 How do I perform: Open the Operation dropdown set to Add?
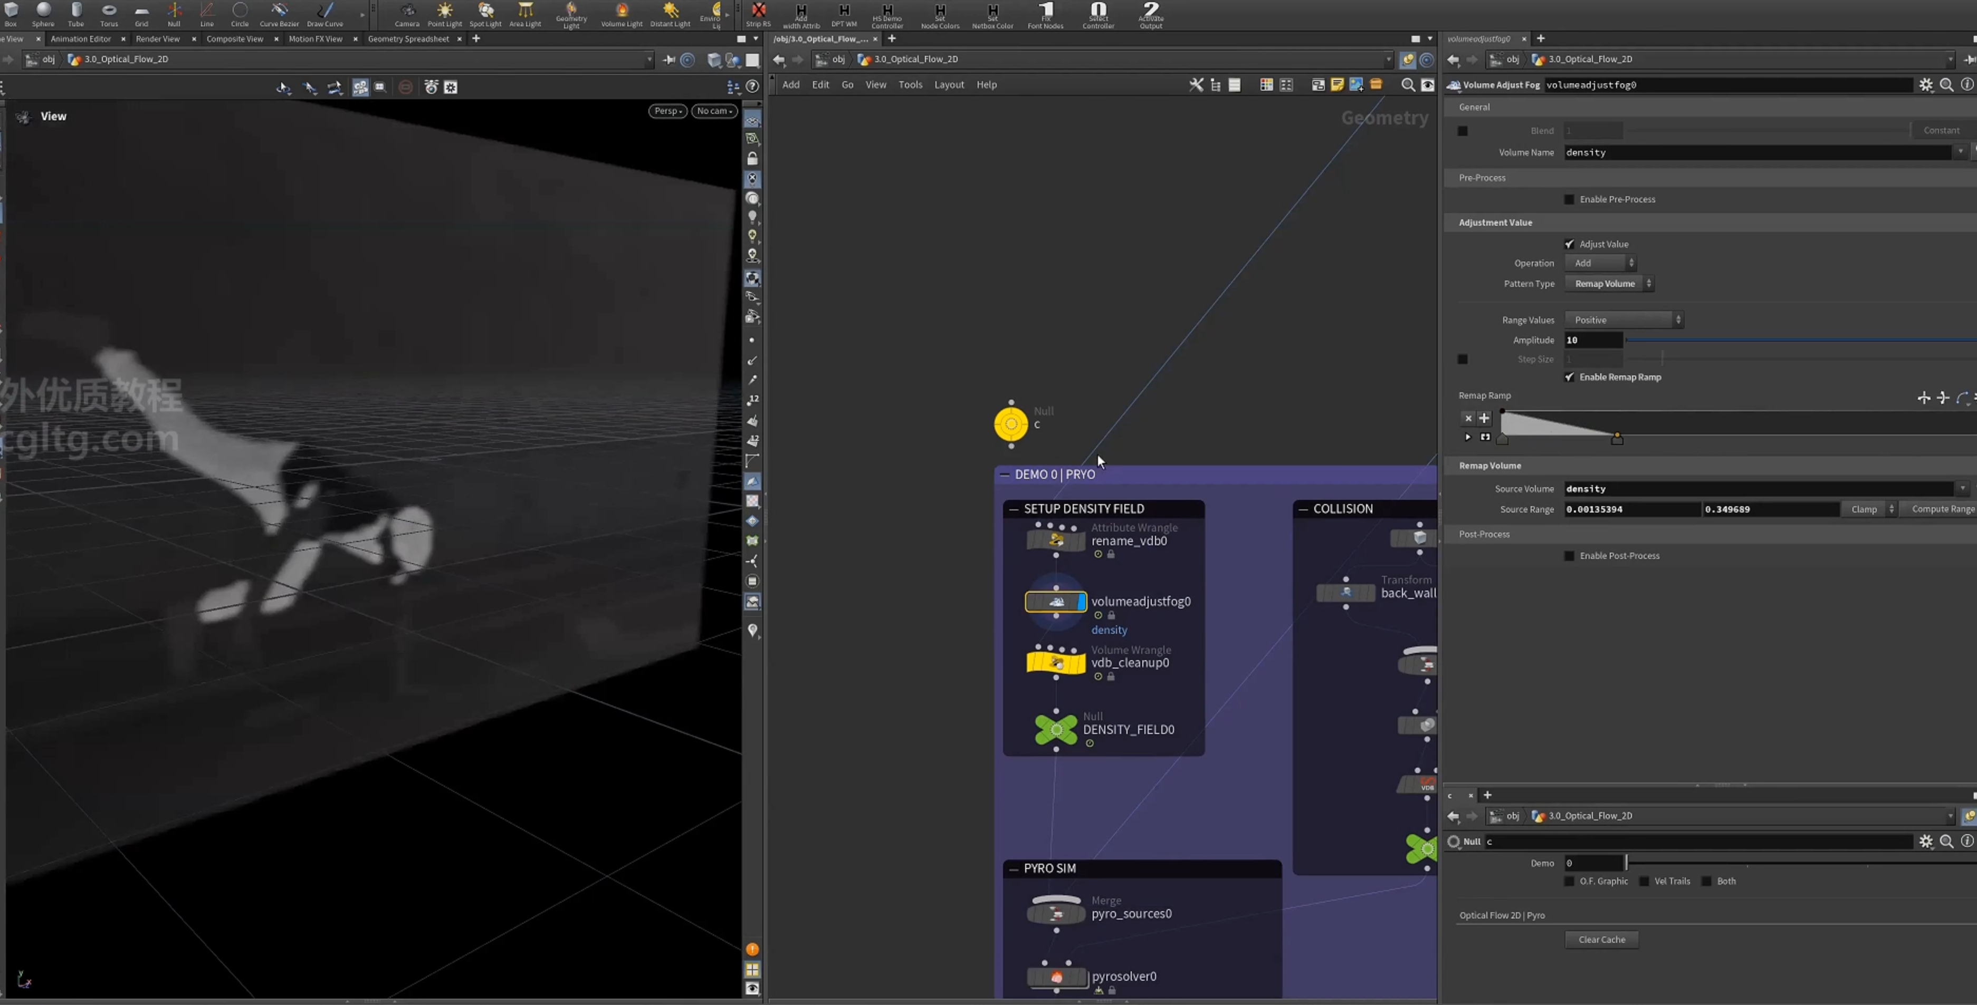[1600, 263]
